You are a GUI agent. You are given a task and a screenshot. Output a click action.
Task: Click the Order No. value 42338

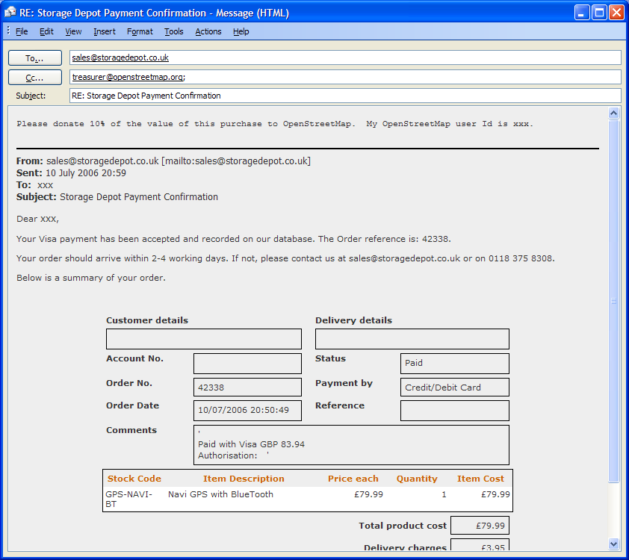click(247, 388)
